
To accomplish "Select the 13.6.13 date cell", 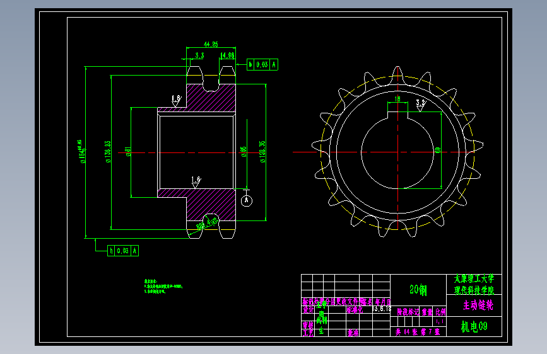I will pyautogui.click(x=382, y=309).
